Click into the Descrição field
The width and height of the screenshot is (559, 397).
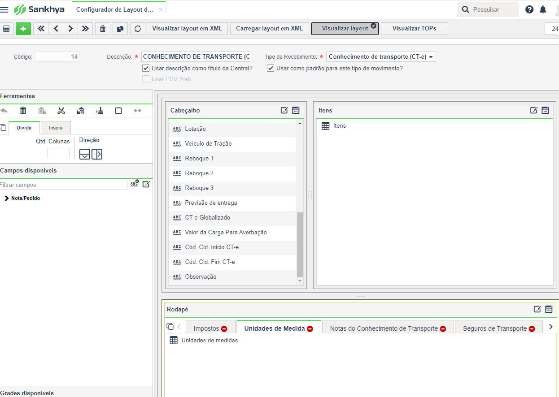(196, 57)
